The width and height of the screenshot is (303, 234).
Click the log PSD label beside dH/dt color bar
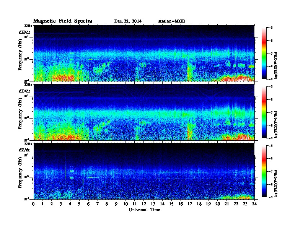point(276,65)
